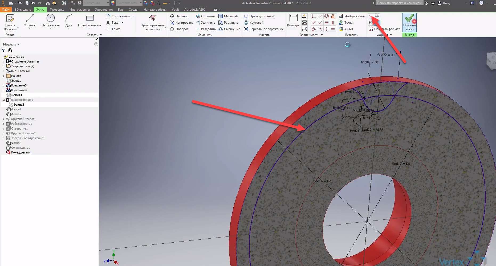Click Start 2D Sketch (Начать 2D-эскиз)
Image resolution: width=496 pixels, height=266 pixels.
click(x=10, y=22)
